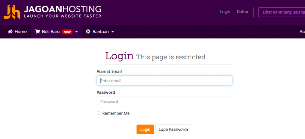Click the orange JH logo icon

[x=12, y=12]
